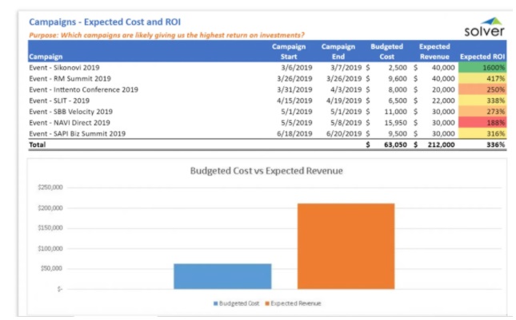Image resolution: width=516 pixels, height=320 pixels.
Task: Click the Campaign column header
Action: point(46,57)
